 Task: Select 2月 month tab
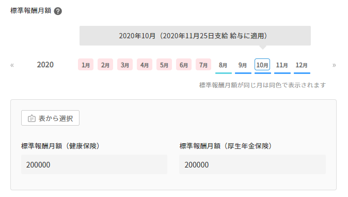105,65
